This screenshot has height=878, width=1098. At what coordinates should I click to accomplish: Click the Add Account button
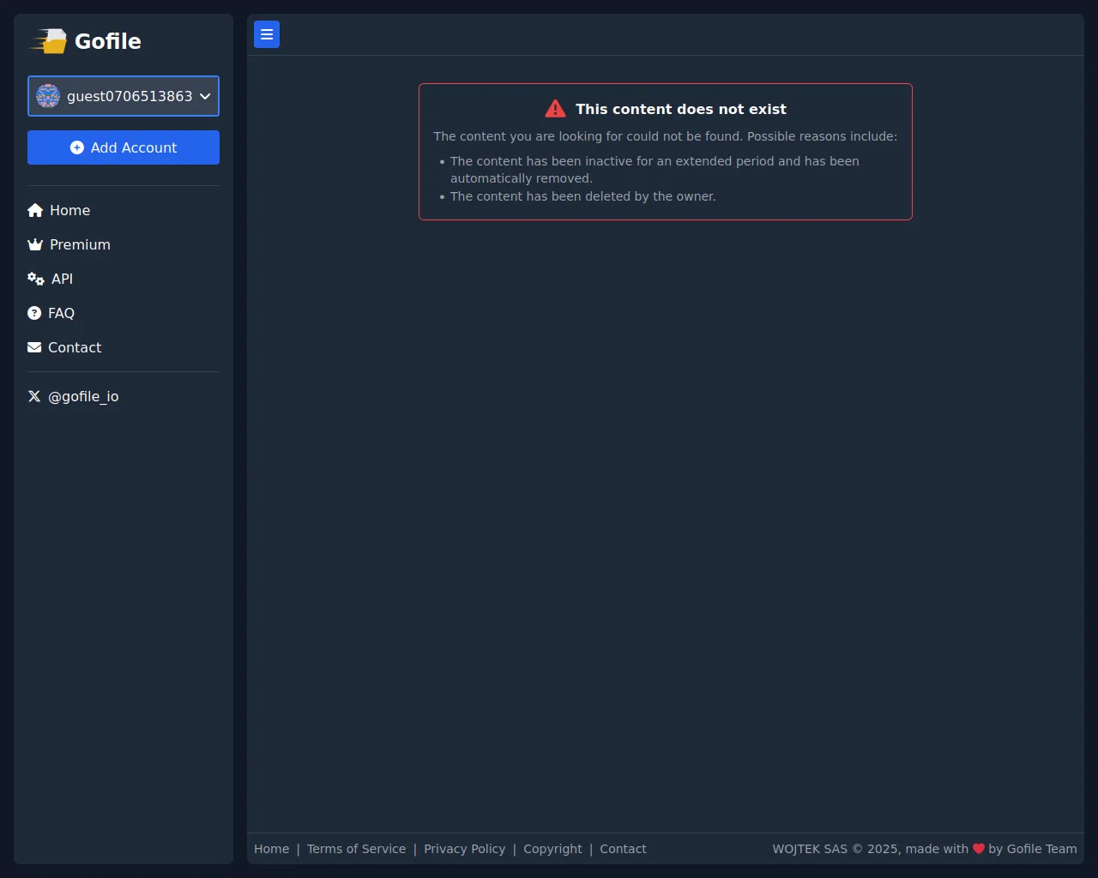click(x=124, y=147)
